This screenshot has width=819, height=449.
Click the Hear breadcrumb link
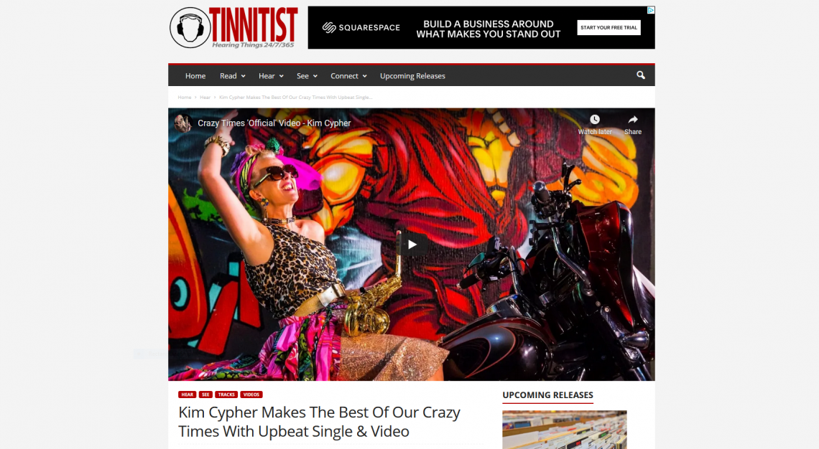(205, 98)
